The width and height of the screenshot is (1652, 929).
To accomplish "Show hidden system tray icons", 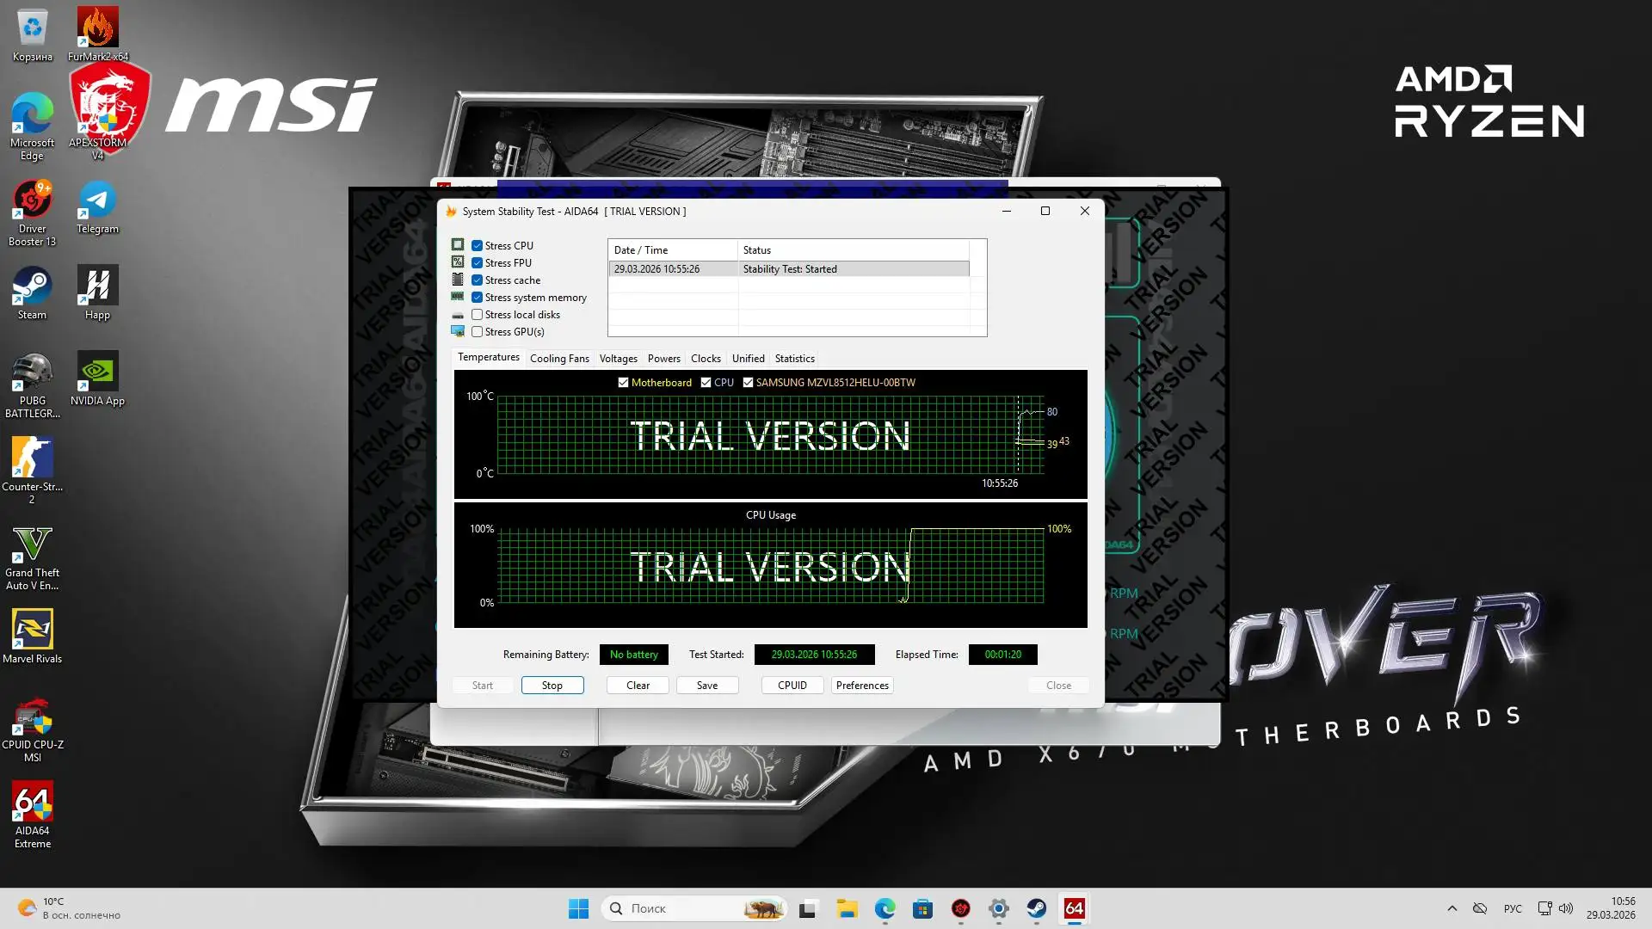I will pos(1452,908).
